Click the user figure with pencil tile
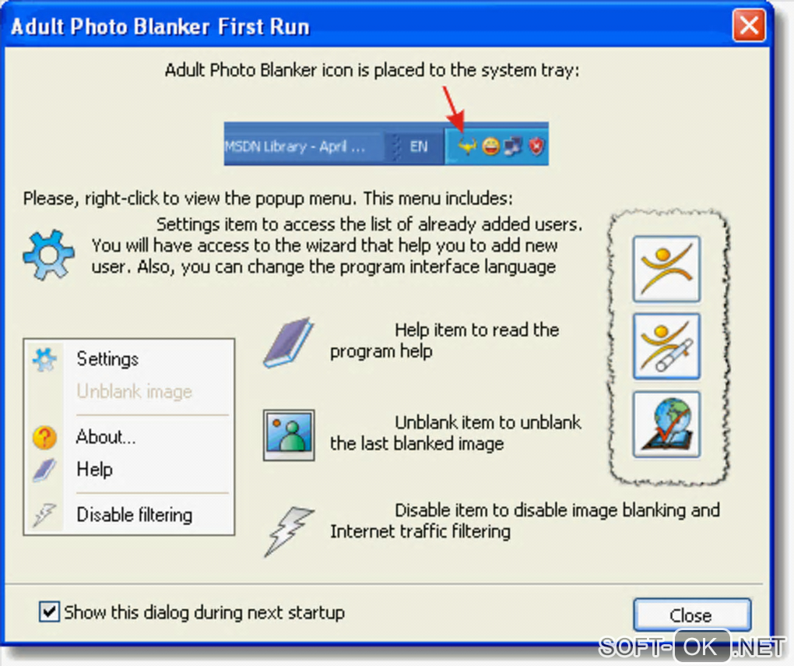 tap(666, 347)
